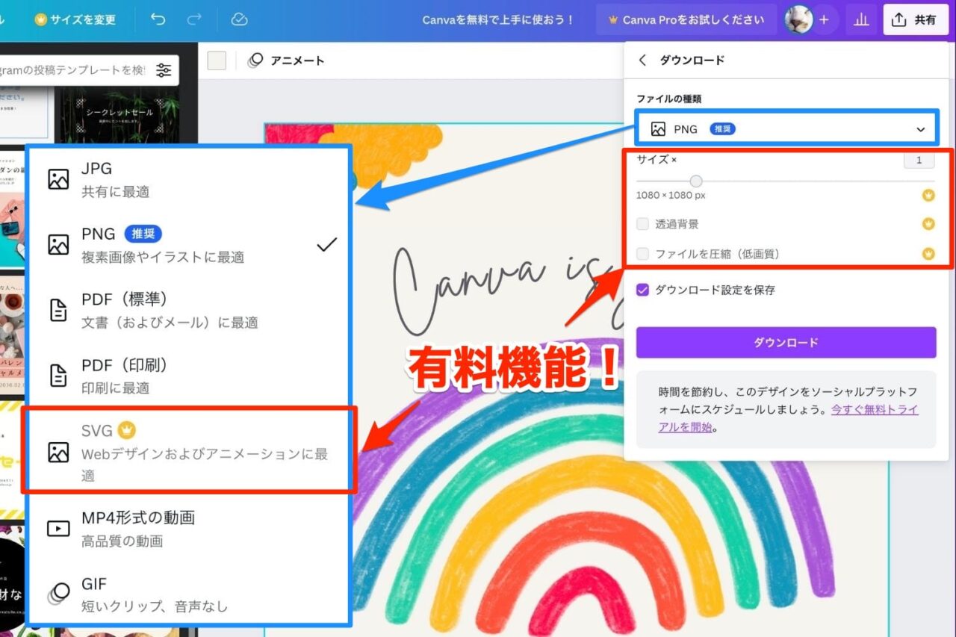Click the 共有 share button
The height and width of the screenshot is (637, 956).
(916, 20)
